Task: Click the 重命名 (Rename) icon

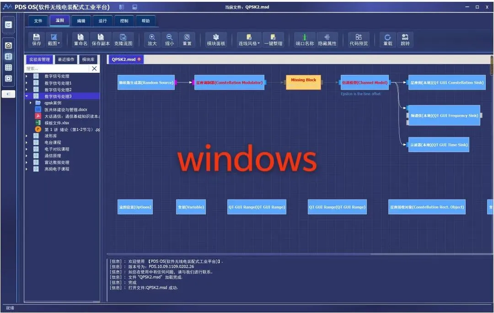Action: click(x=81, y=40)
